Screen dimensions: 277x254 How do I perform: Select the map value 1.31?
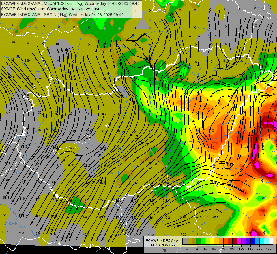(245, 147)
